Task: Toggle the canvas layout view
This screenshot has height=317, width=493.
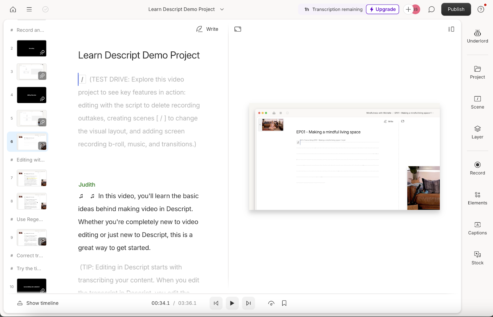Action: (x=451, y=29)
